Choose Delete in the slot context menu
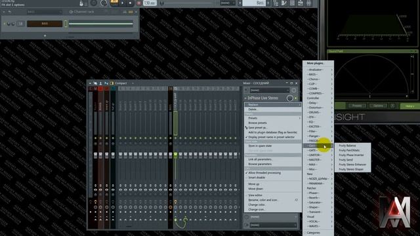This screenshot has height=236, width=420. (x=272, y=109)
